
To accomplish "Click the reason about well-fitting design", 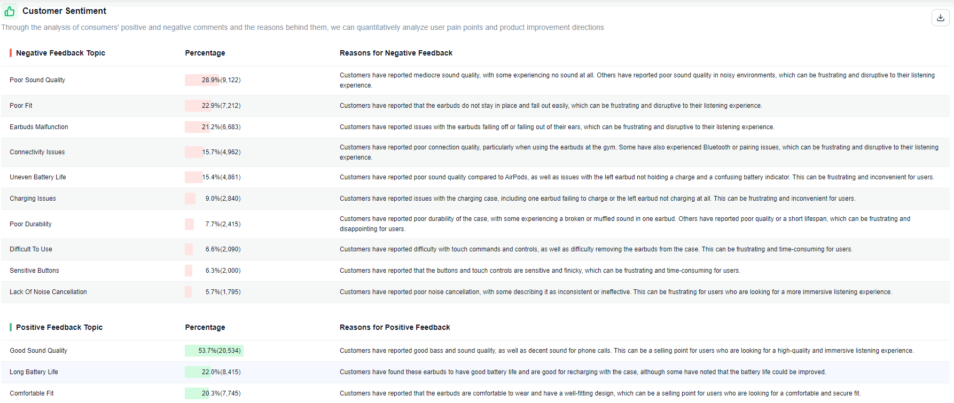I will pos(600,393).
